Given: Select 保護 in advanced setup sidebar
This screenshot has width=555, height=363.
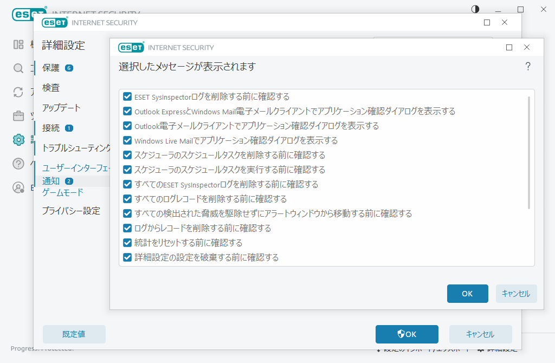Looking at the screenshot, I should click(x=51, y=68).
